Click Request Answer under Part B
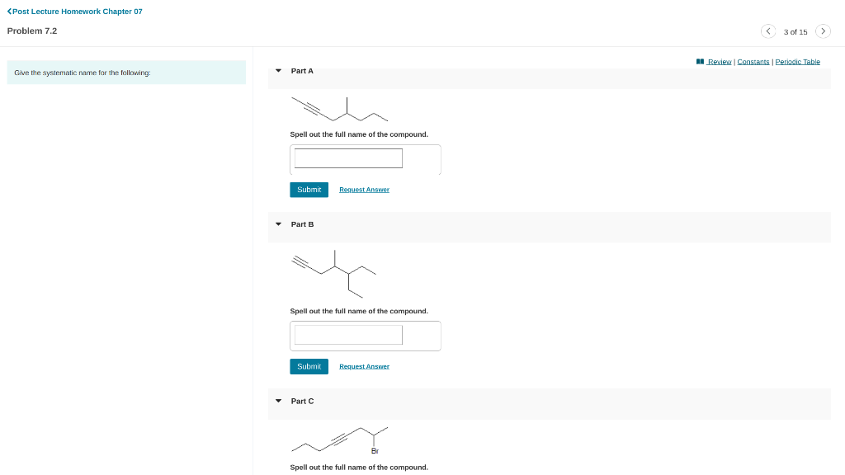 [364, 366]
